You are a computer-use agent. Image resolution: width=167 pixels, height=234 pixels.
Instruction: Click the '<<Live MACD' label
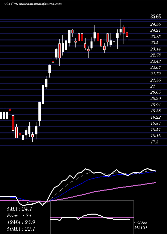(141, 225)
